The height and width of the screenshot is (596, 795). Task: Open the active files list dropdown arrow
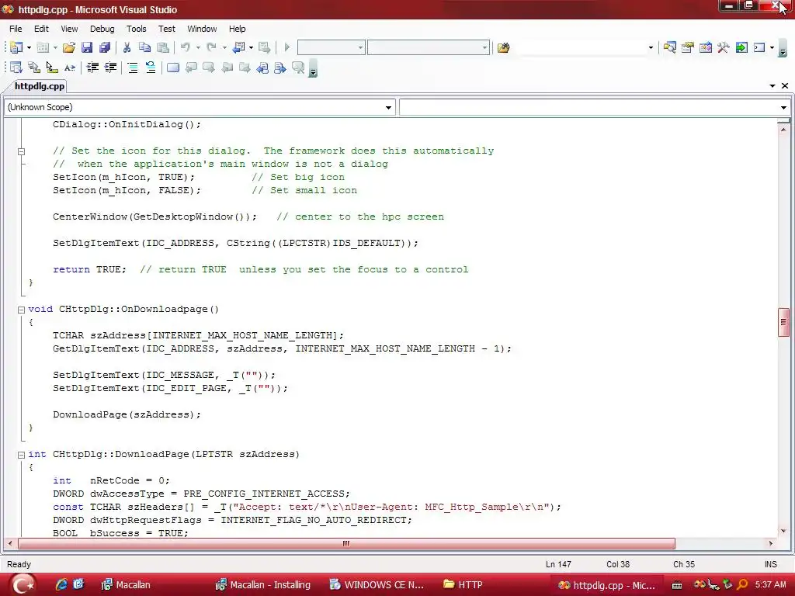pyautogui.click(x=772, y=85)
